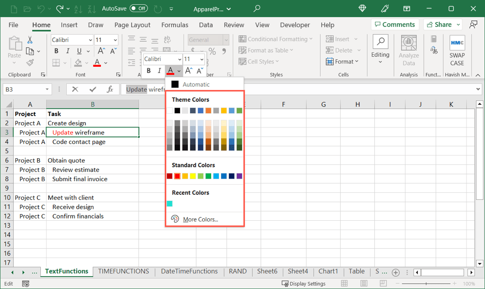Toggle the AutoSave switch
485x289 pixels.
138,9
